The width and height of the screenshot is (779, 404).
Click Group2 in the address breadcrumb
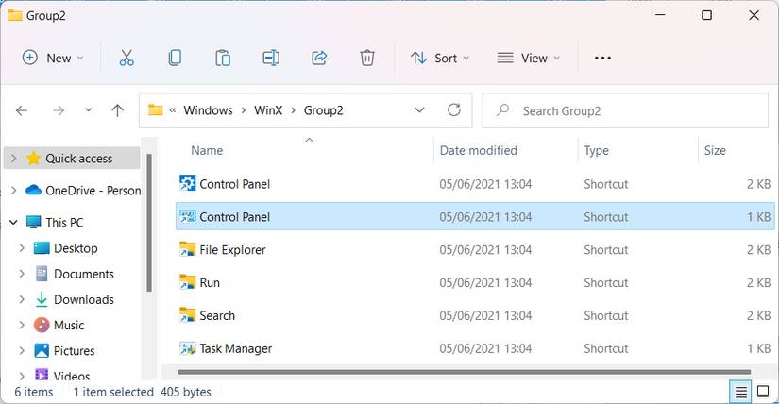324,110
